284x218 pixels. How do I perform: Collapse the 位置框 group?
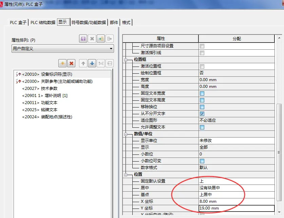[126, 60]
